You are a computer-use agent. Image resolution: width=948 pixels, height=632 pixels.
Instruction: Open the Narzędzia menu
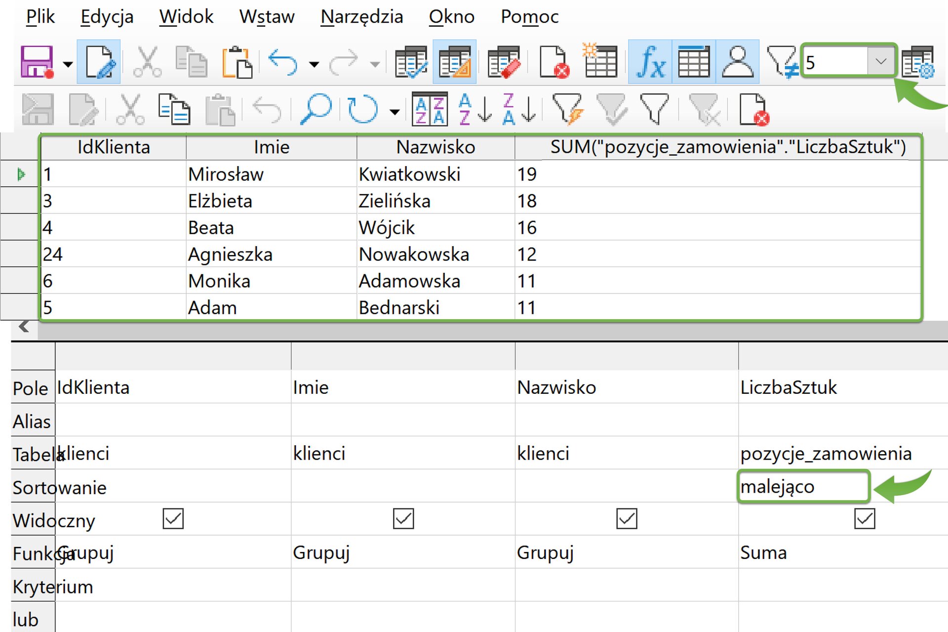(x=362, y=17)
